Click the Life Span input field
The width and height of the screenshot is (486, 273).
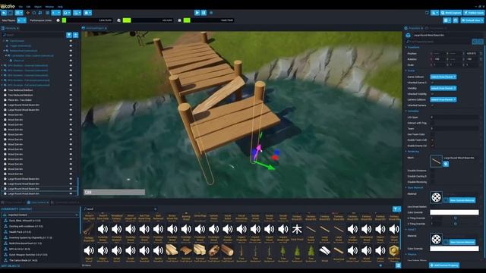tap(454, 118)
